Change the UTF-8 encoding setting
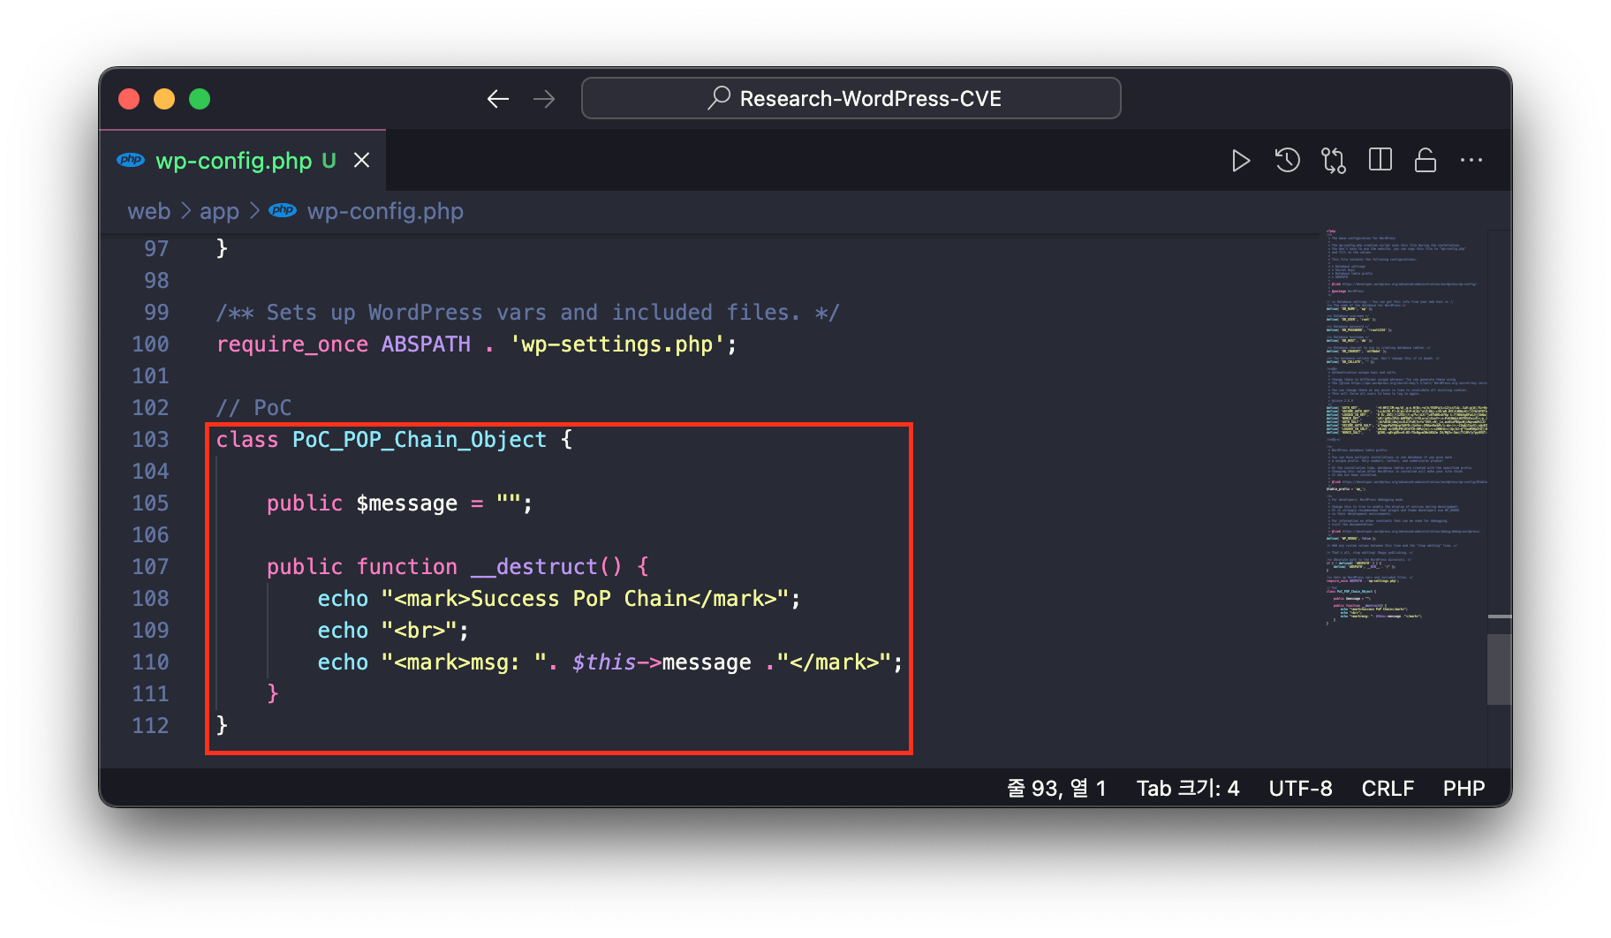Image resolution: width=1611 pixels, height=938 pixels. coord(1300,789)
